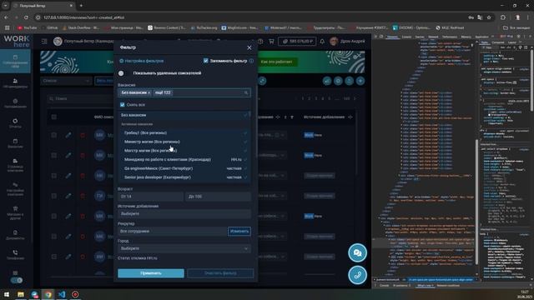Click the gear round button above the table

(338, 81)
